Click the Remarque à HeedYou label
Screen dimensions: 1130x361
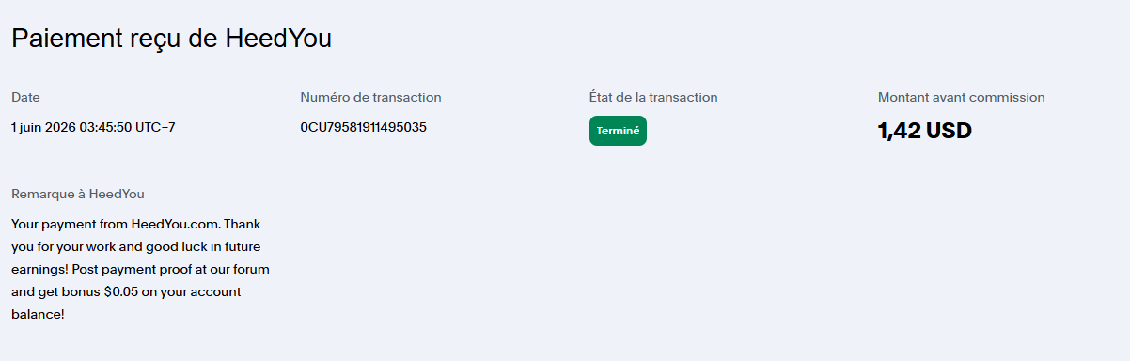pos(78,195)
